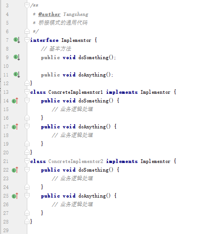213x234 pixels.
Task: Click doAnything() method name on line 25
Action: point(95,196)
